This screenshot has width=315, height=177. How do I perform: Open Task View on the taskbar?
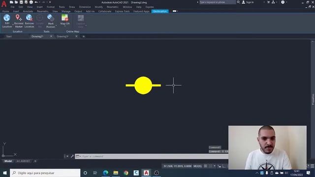point(95,173)
